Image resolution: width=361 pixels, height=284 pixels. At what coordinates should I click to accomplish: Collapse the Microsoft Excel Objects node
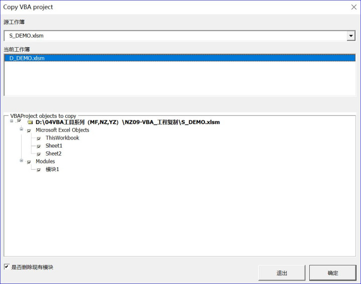coord(22,129)
